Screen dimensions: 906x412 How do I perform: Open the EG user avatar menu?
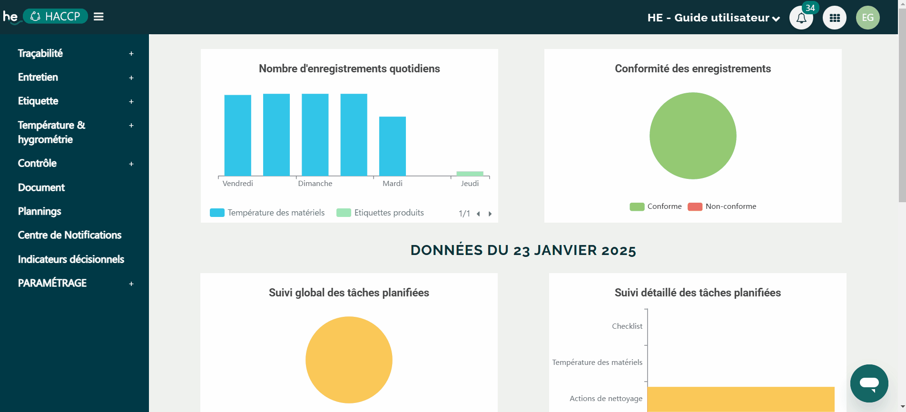coord(868,18)
